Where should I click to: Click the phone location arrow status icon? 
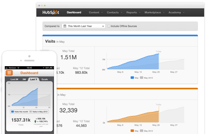pyautogui.click(x=44, y=68)
